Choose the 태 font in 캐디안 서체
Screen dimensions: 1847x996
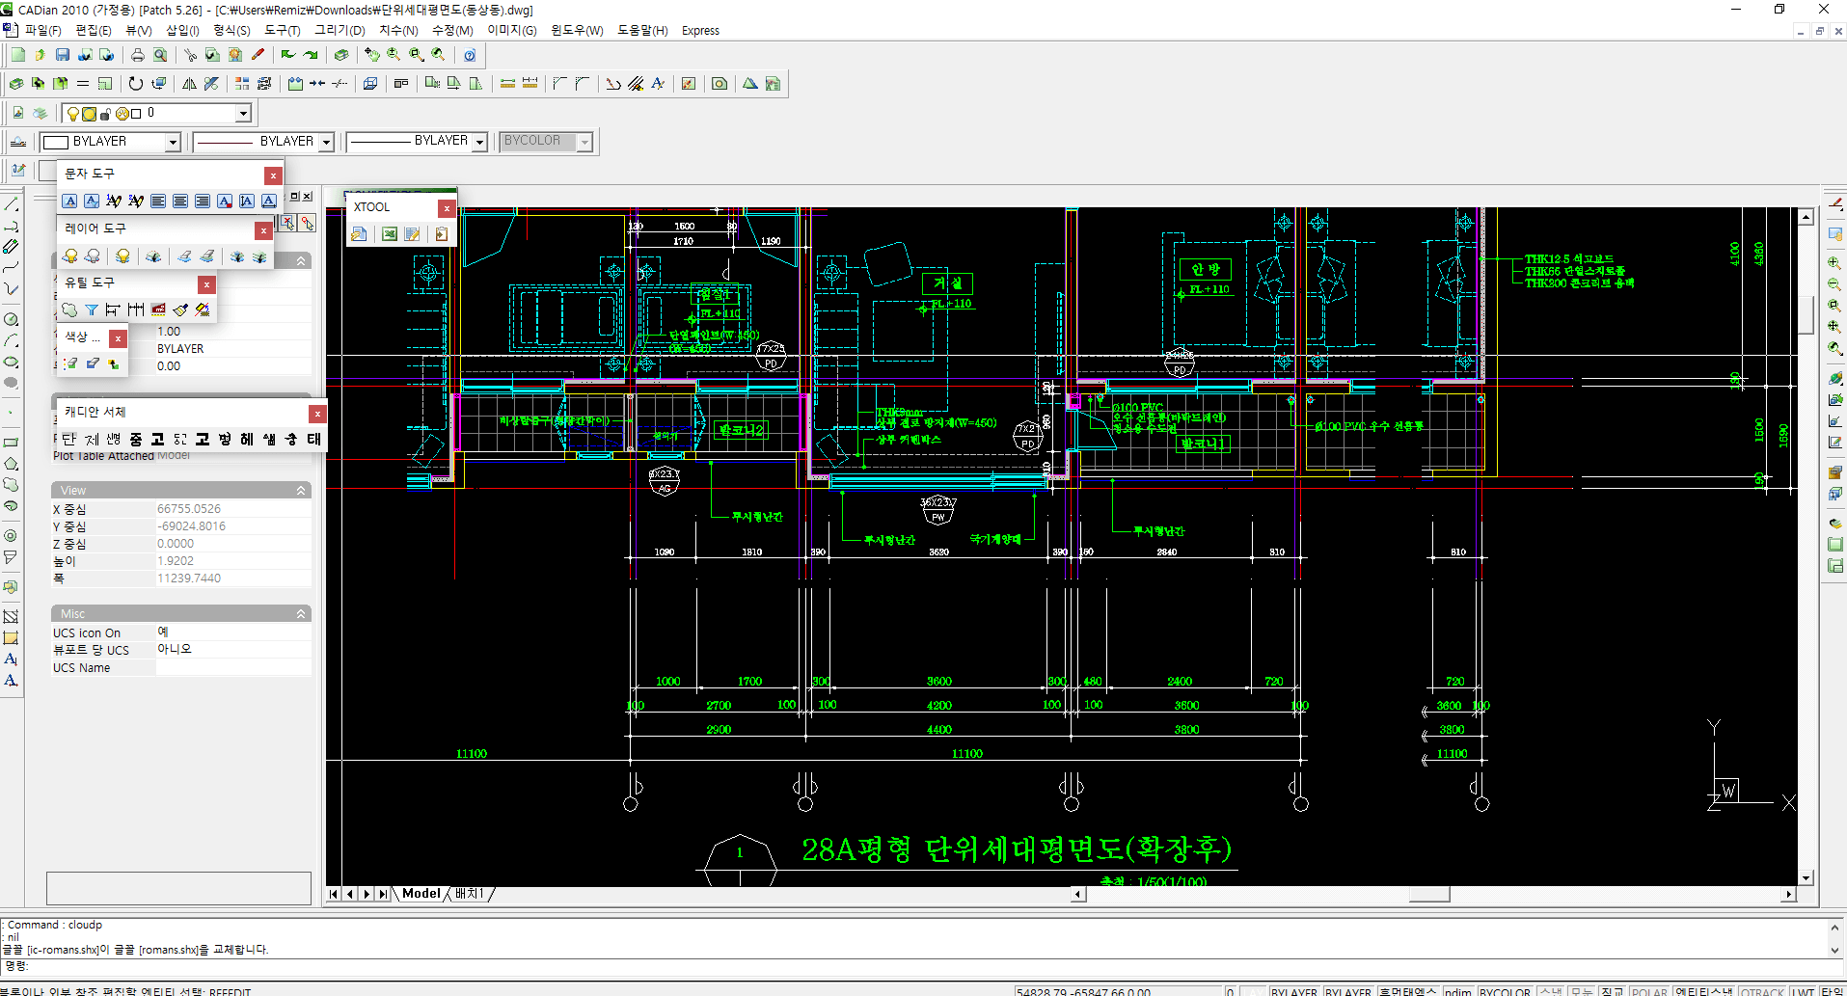point(313,440)
